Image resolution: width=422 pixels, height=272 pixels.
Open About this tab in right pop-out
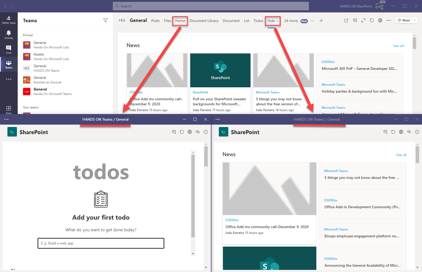click(x=417, y=132)
